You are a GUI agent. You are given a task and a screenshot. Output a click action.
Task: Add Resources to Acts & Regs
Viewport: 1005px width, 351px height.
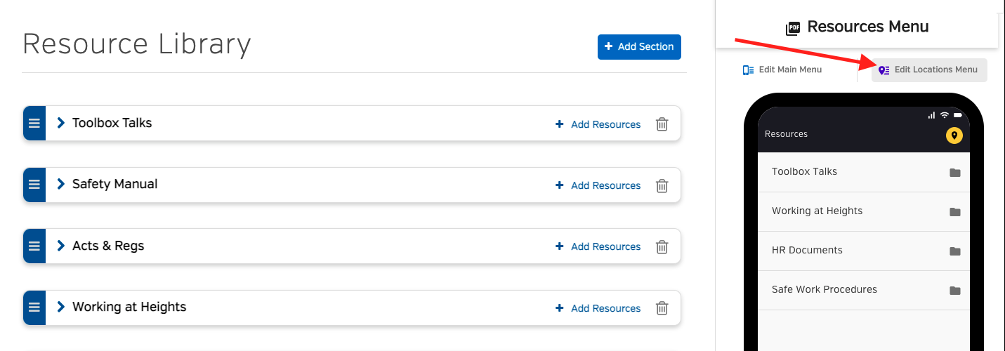tap(598, 246)
